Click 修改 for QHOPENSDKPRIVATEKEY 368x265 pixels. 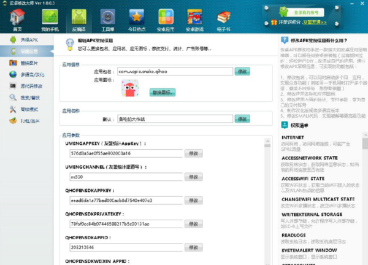click(193, 224)
